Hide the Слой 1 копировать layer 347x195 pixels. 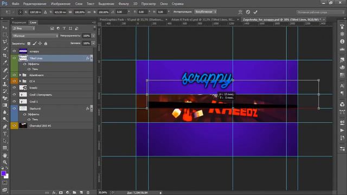(15, 94)
